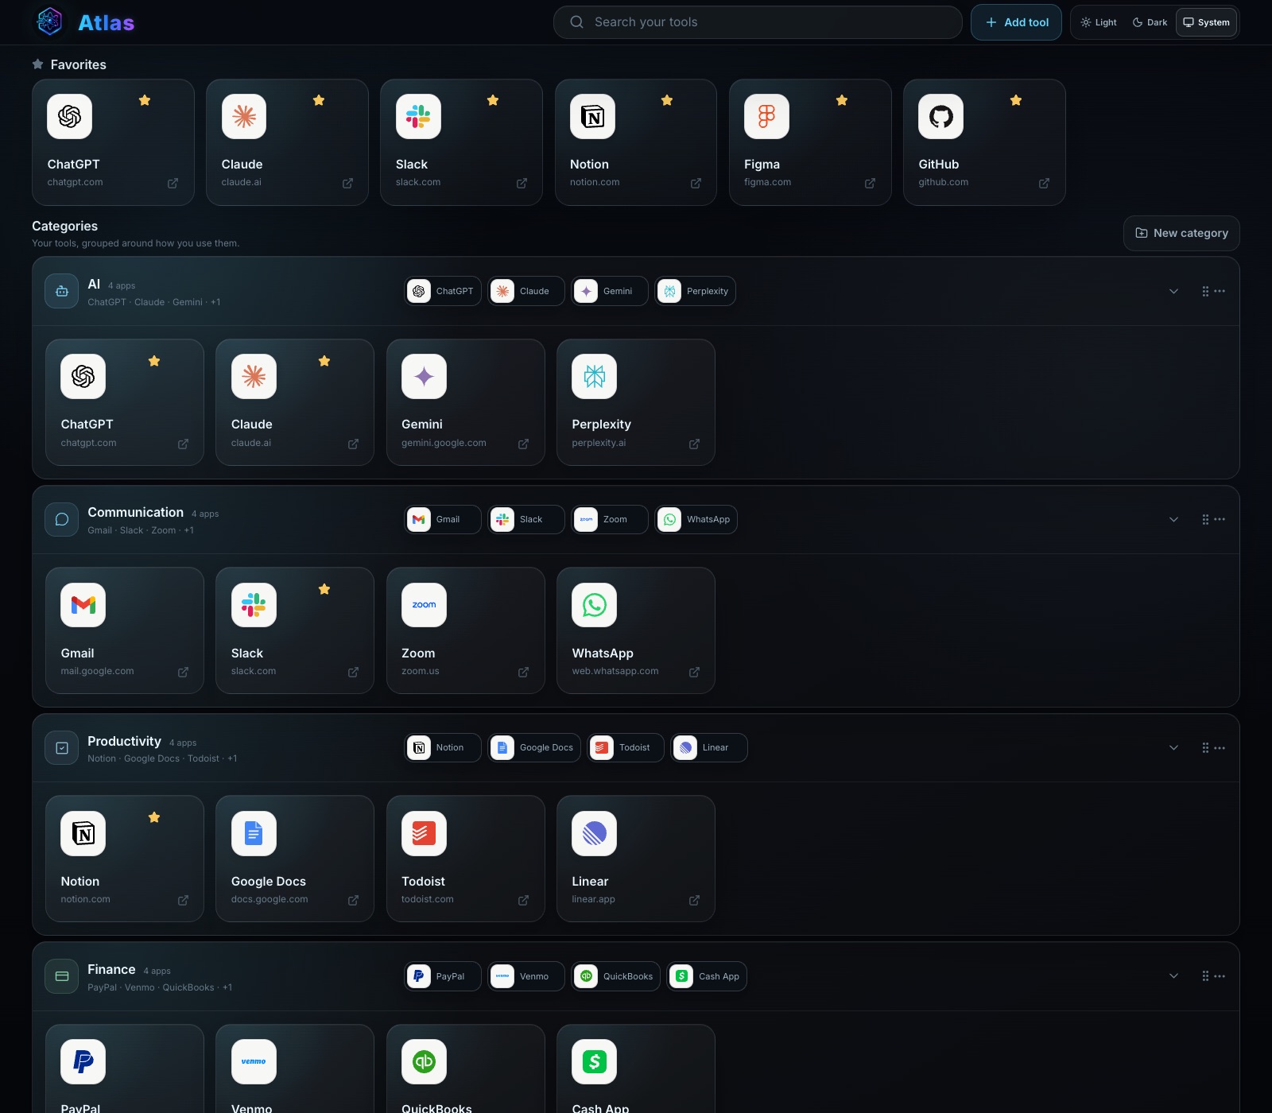Unfavorite Slack star in Favorites row
1272x1113 pixels.
coord(493,100)
